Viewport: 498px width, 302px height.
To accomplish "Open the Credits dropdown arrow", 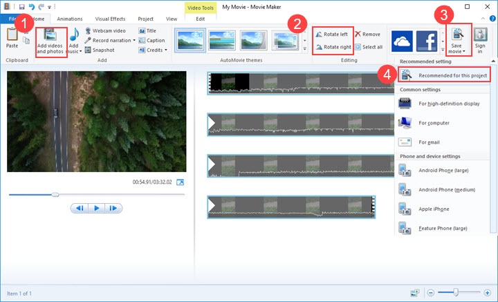I will pos(166,50).
